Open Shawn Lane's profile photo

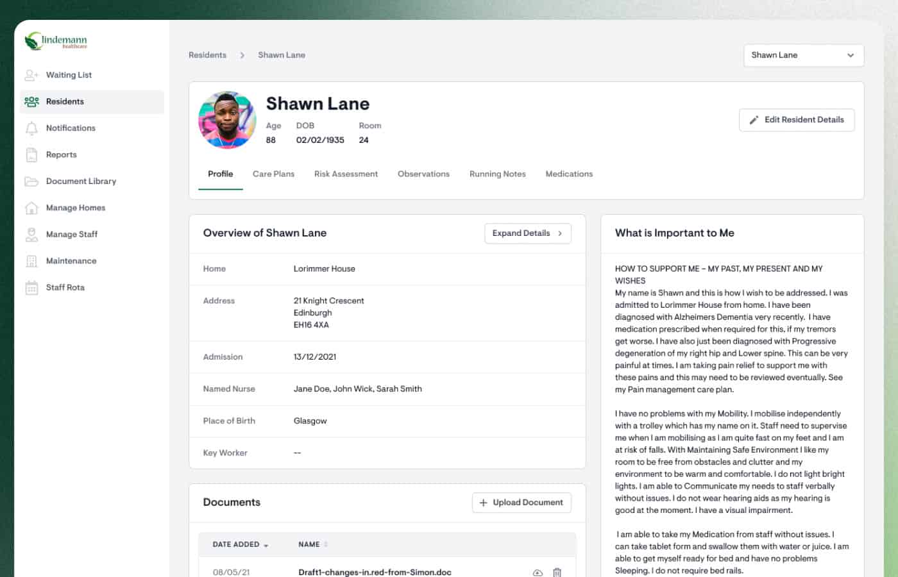tap(227, 120)
